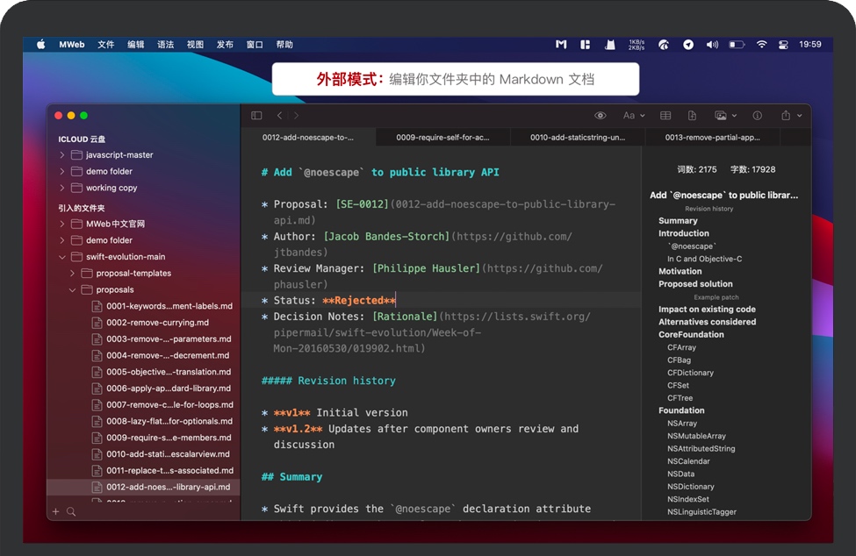Enable preview mode via the eye icon

(x=601, y=115)
